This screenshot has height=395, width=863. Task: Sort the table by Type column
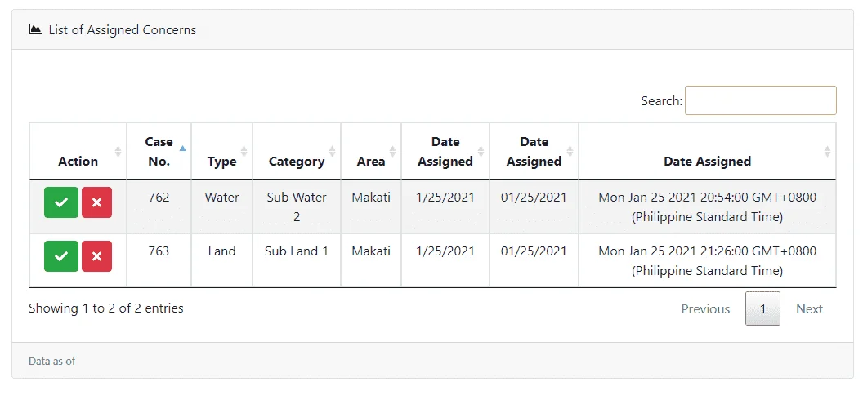coord(221,151)
